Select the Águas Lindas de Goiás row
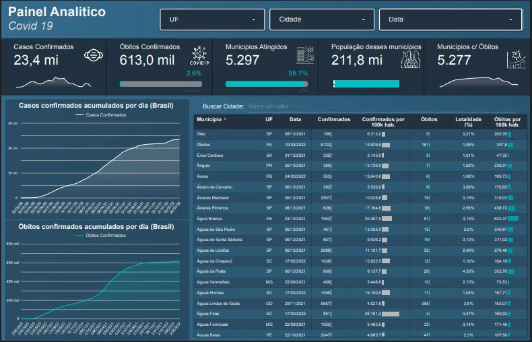This screenshot has width=532, height=342. (x=360, y=304)
